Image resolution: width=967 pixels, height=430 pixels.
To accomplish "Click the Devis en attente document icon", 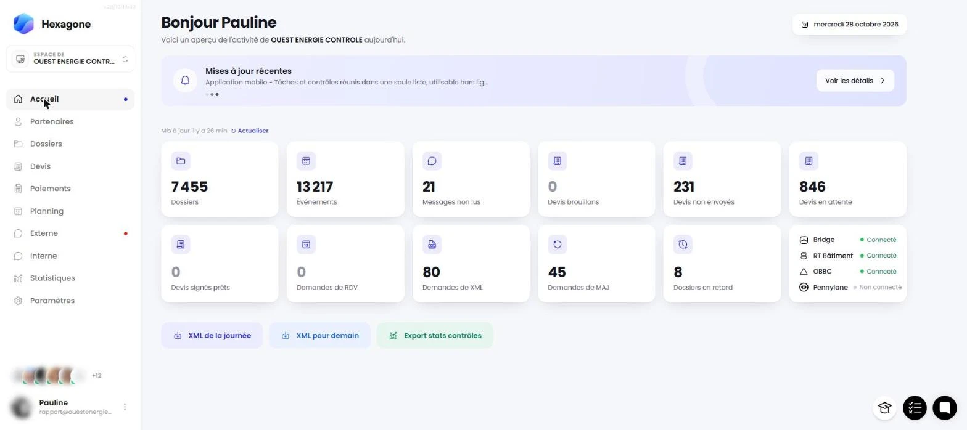I will 809,161.
